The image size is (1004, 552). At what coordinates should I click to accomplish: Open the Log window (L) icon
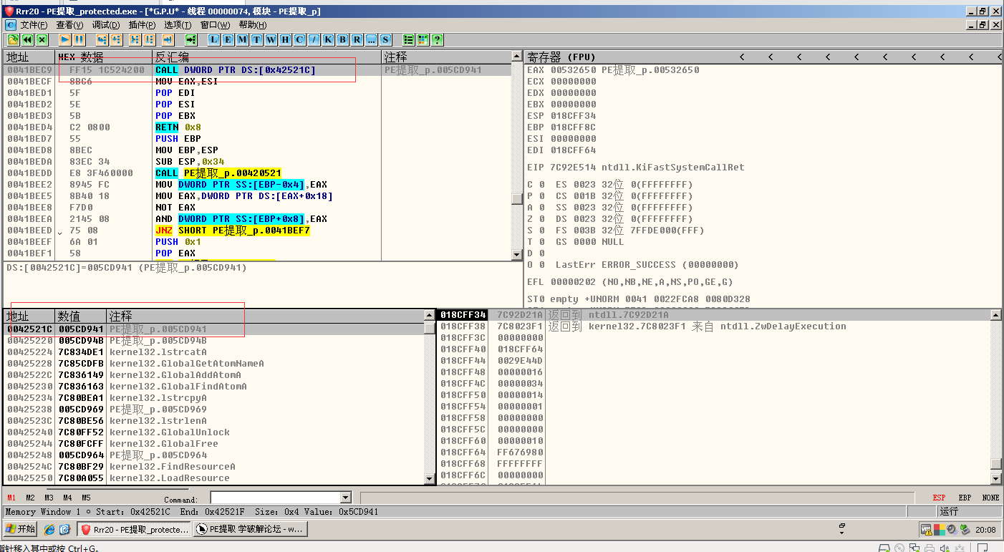tap(214, 40)
